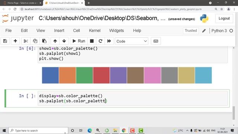Image resolution: width=238 pixels, height=134 pixels.
Task: Open the Help menu
Action: (x=137, y=31)
